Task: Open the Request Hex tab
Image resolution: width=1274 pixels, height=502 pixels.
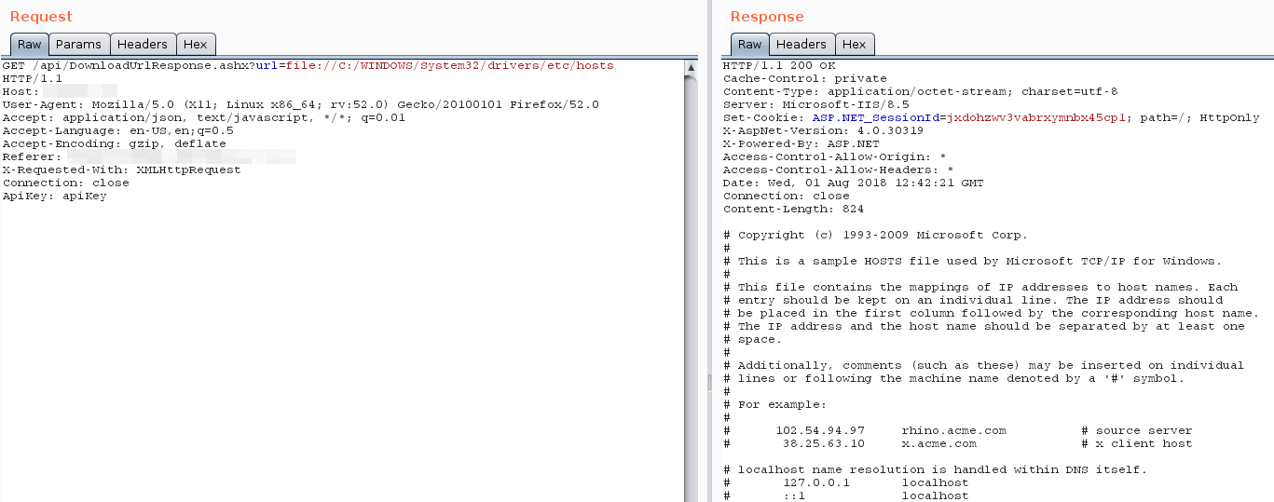Action: (196, 44)
